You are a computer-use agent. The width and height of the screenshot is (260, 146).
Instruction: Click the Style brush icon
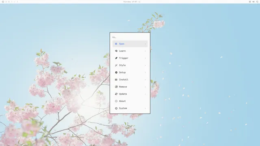[116, 65]
